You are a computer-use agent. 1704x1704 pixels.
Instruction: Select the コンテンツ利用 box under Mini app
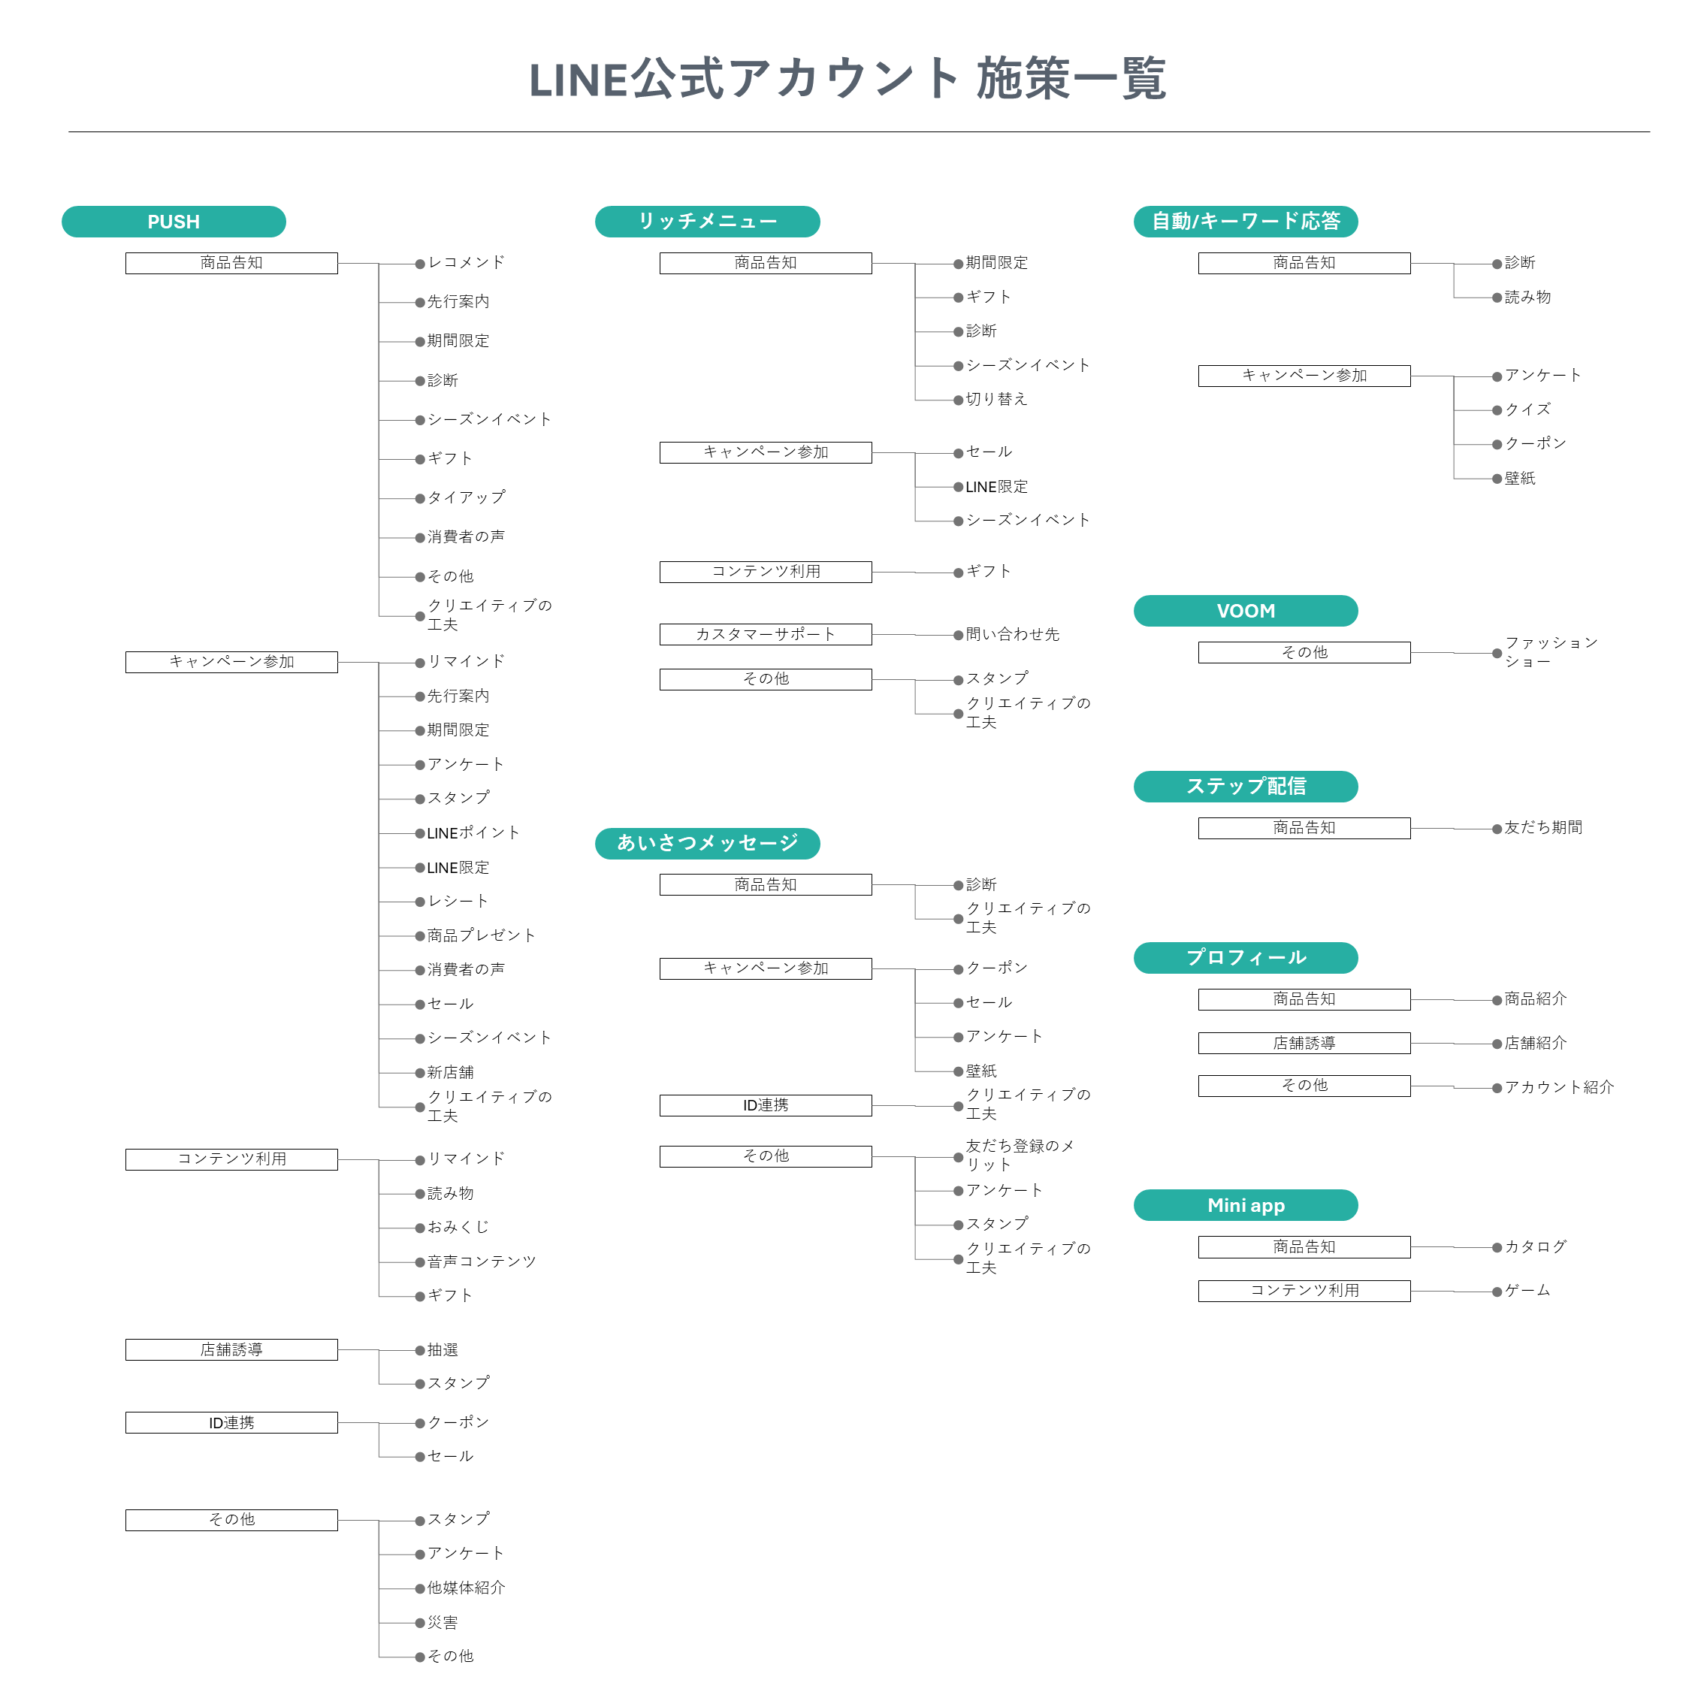(1304, 1290)
